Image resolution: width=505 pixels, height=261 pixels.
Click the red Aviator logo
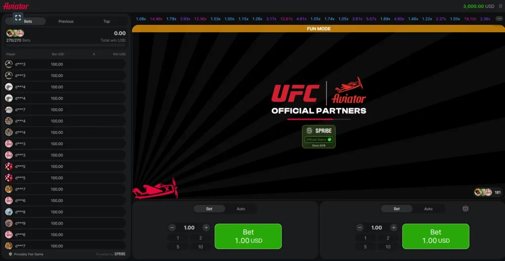click(16, 6)
